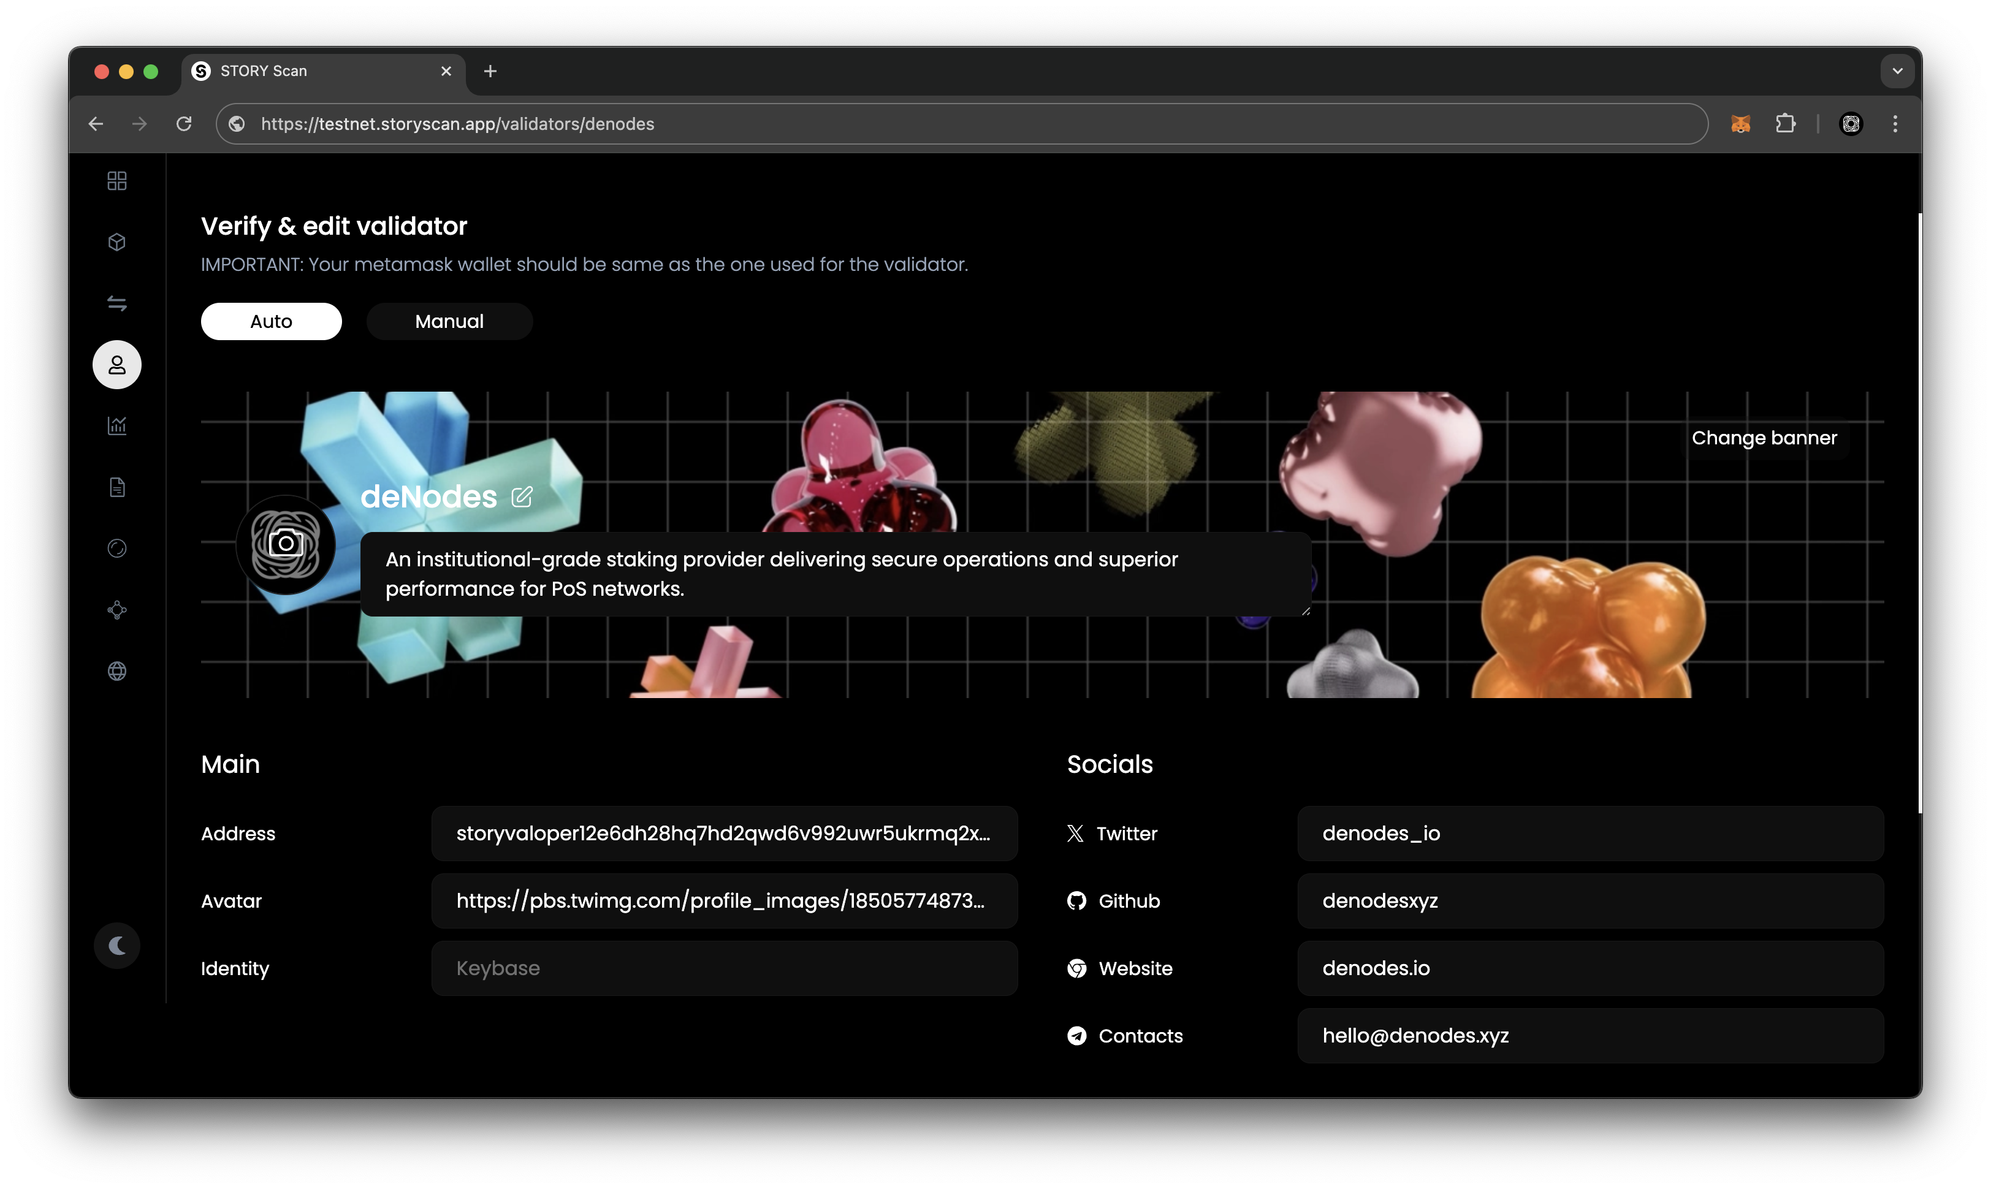Click the site info icon in address bar
The width and height of the screenshot is (1991, 1189).
pyautogui.click(x=237, y=123)
